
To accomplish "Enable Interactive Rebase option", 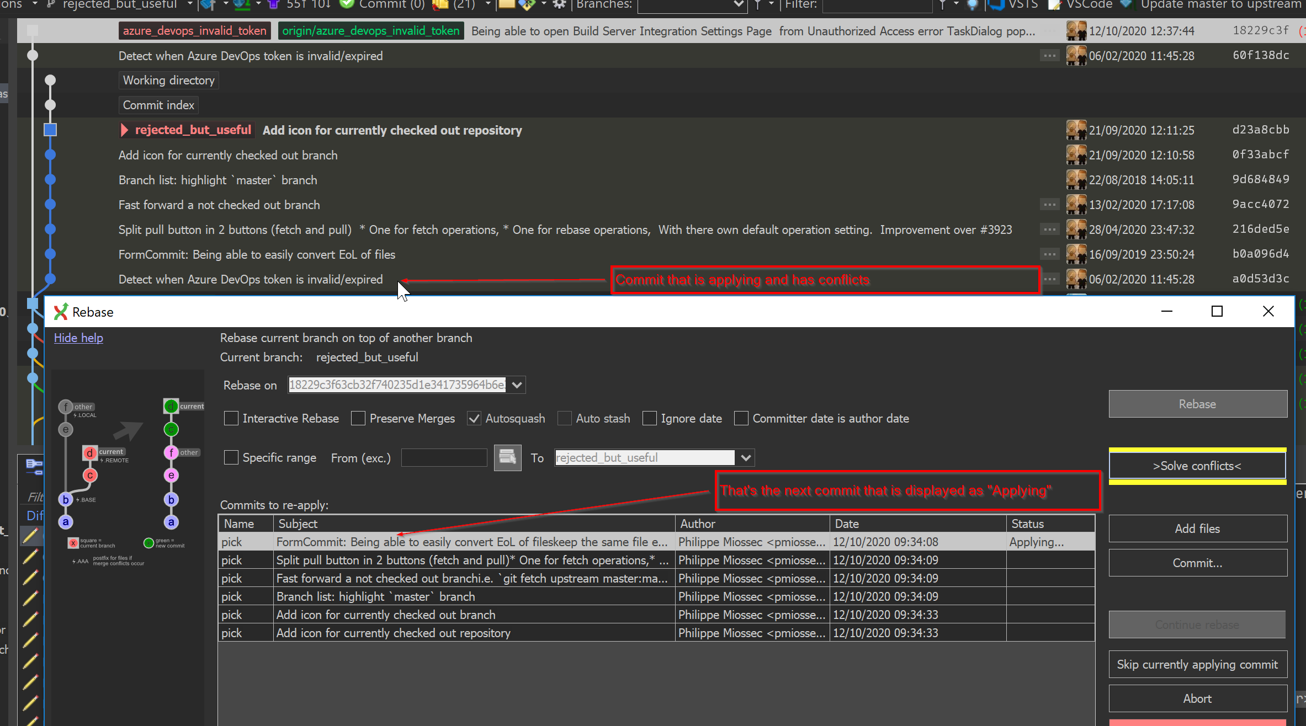I will pos(231,418).
